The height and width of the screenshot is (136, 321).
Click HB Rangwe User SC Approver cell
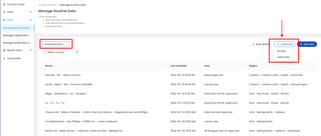tap(222, 131)
